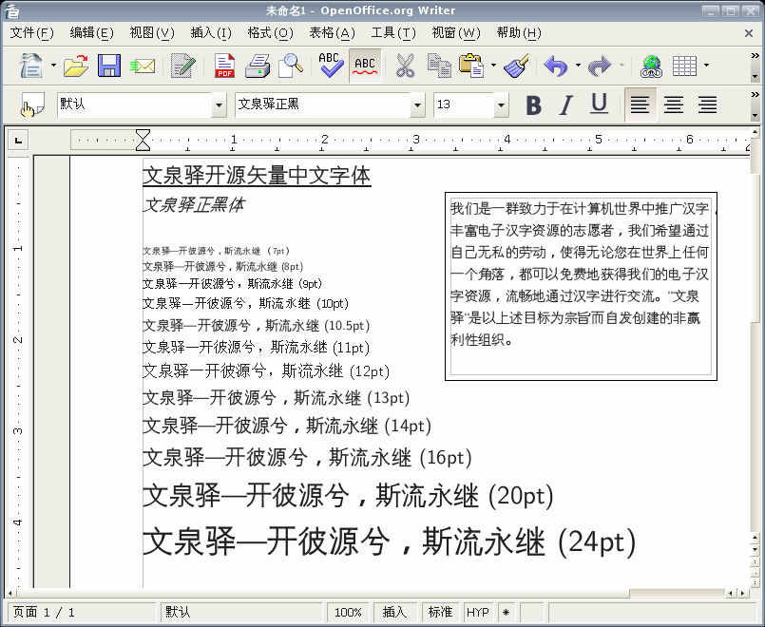Viewport: 765px width, 627px height.
Task: Open the Styles and Formatting window
Action: point(33,104)
